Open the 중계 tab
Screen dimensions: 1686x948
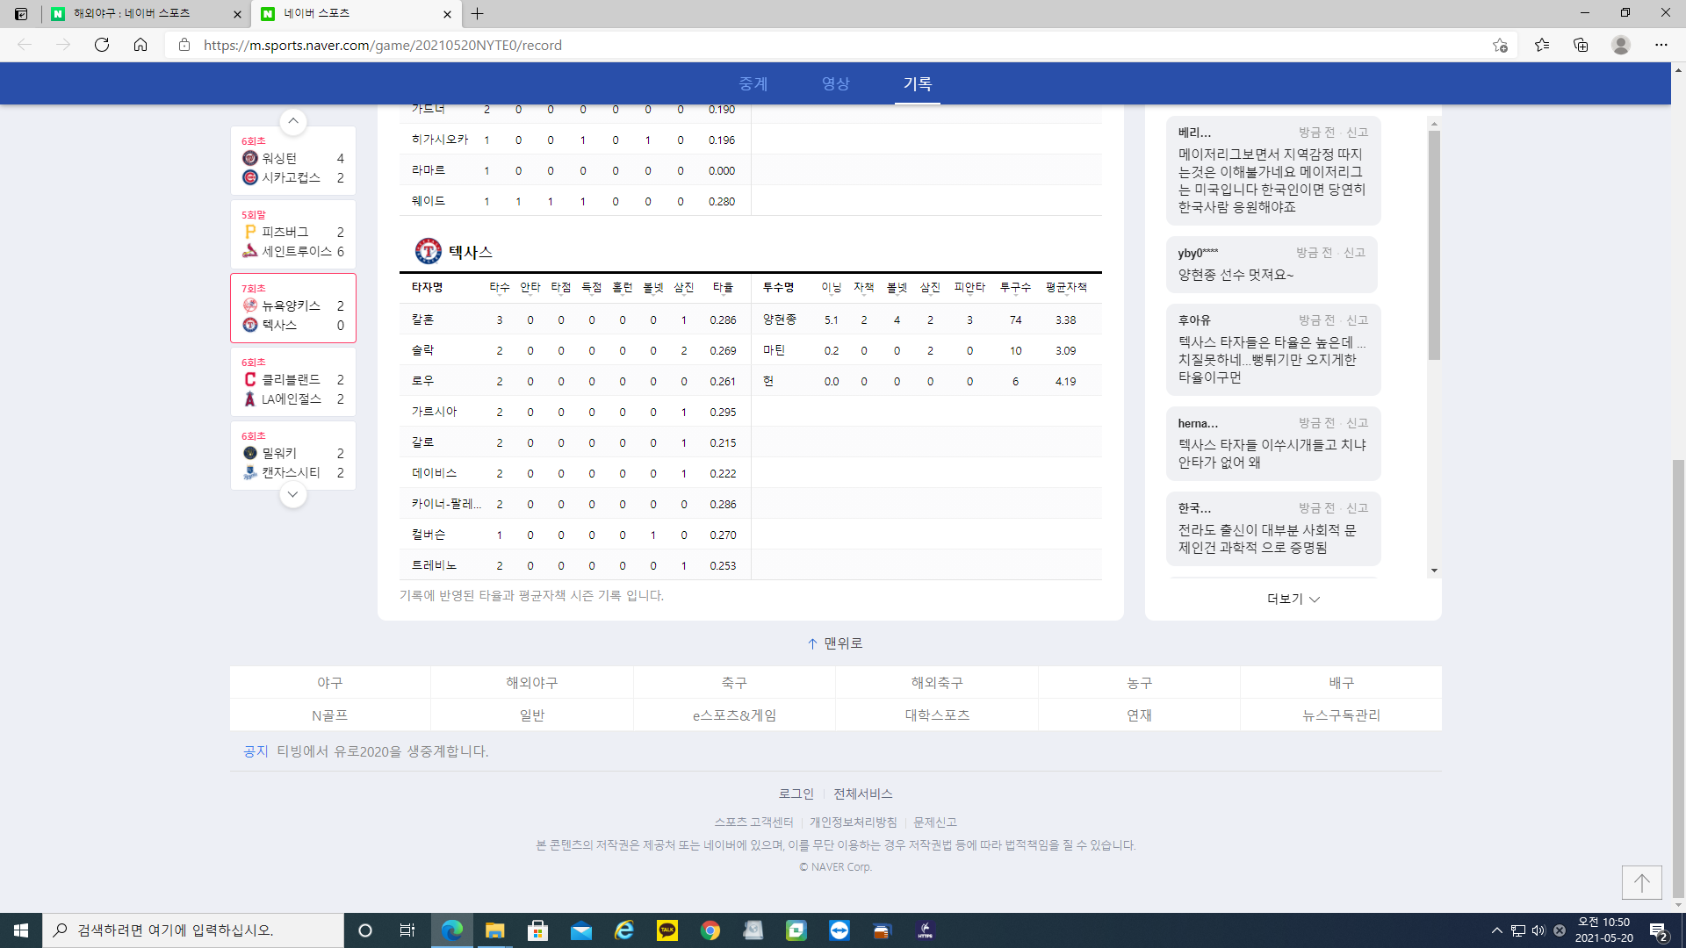pos(753,84)
